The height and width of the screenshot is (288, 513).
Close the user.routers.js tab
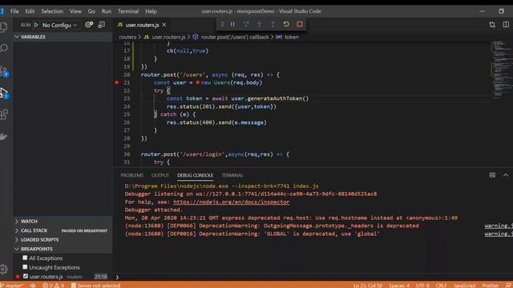pos(164,25)
